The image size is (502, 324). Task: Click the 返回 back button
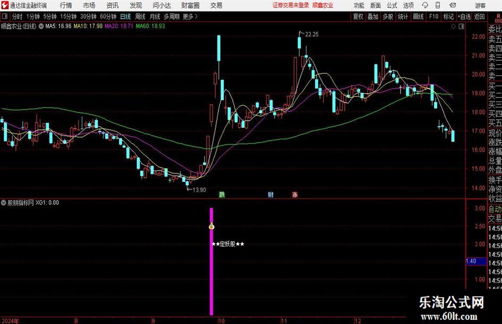pyautogui.click(x=479, y=16)
